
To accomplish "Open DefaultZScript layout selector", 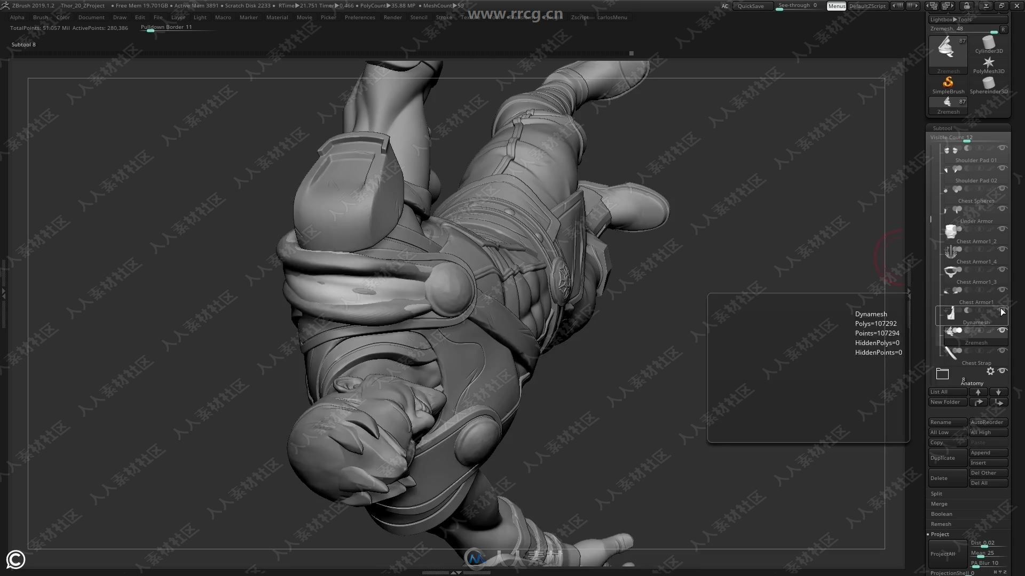I will click(867, 6).
